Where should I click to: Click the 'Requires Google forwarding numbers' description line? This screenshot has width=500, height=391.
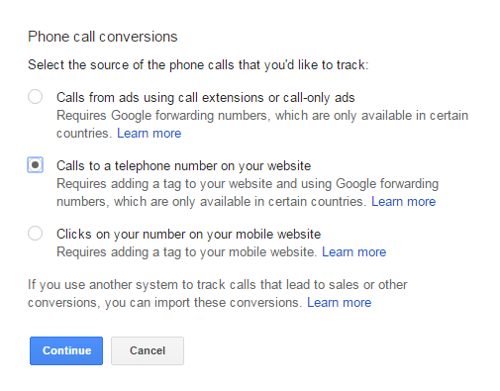pos(262,116)
